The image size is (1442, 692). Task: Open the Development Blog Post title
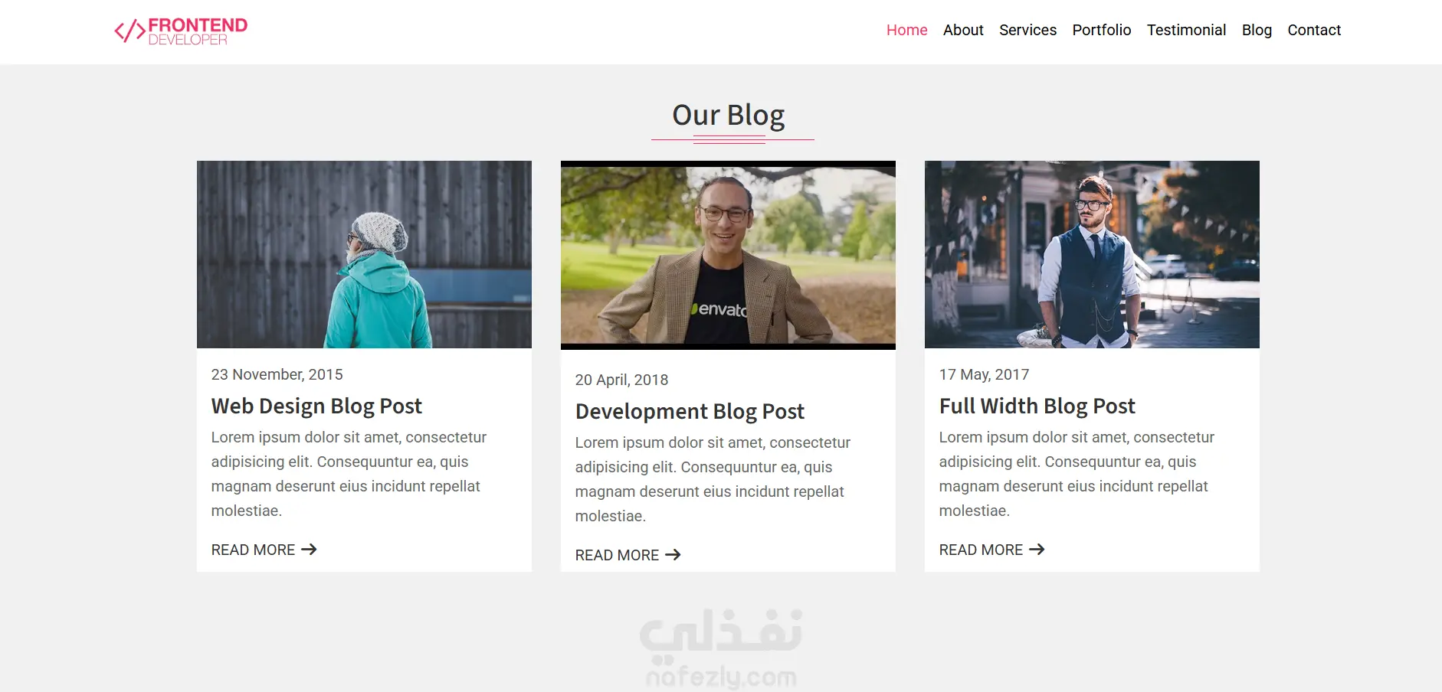tap(690, 411)
